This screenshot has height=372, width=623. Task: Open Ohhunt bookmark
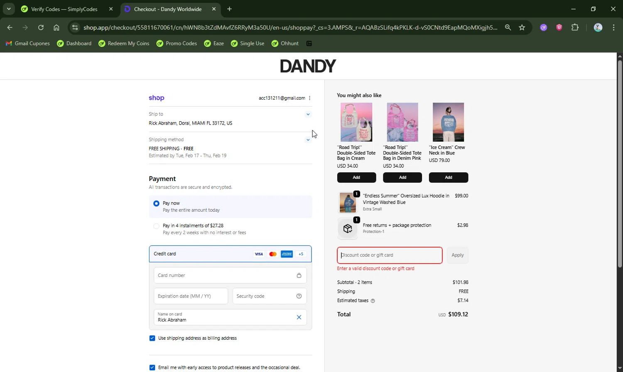coord(285,44)
